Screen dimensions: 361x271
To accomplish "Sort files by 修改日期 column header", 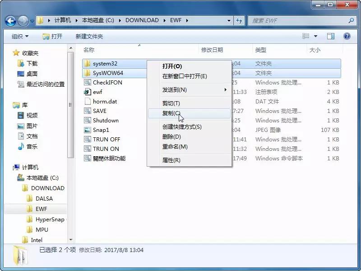I will [x=213, y=50].
